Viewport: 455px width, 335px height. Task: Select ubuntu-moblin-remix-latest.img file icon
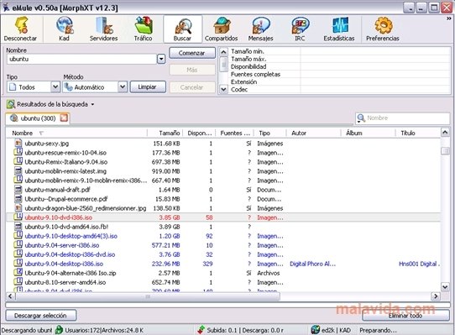18,170
